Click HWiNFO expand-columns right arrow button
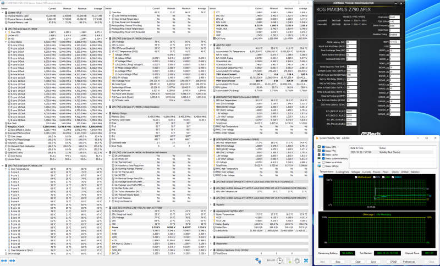 coord(4,261)
